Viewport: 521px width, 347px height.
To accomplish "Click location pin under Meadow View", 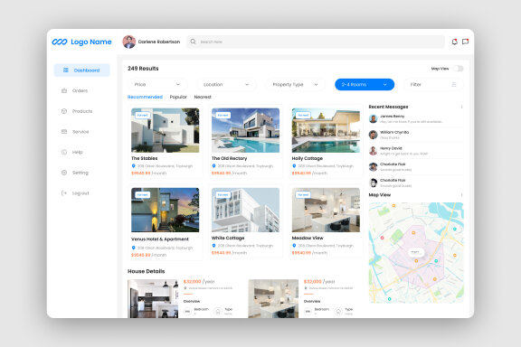I will tap(294, 246).
